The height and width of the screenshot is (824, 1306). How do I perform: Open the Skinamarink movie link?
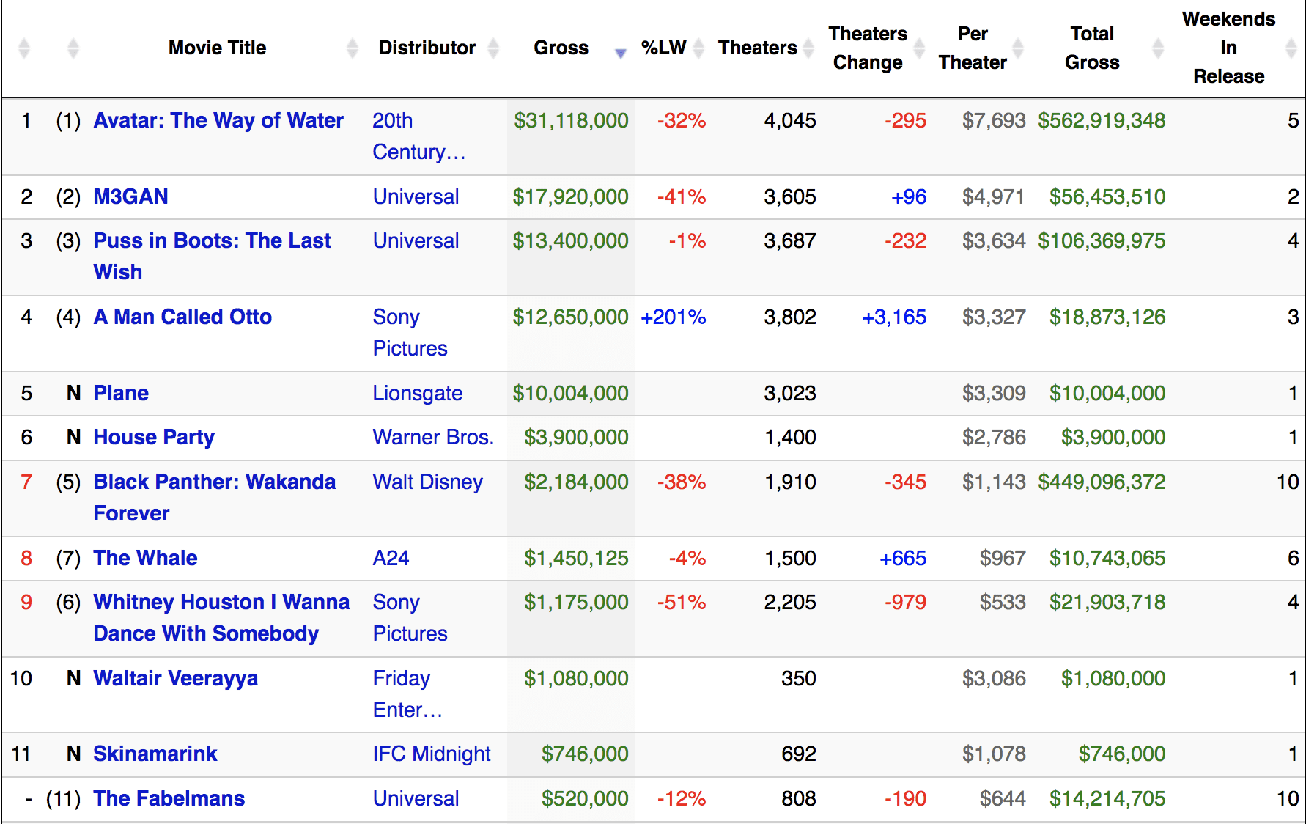tap(155, 754)
